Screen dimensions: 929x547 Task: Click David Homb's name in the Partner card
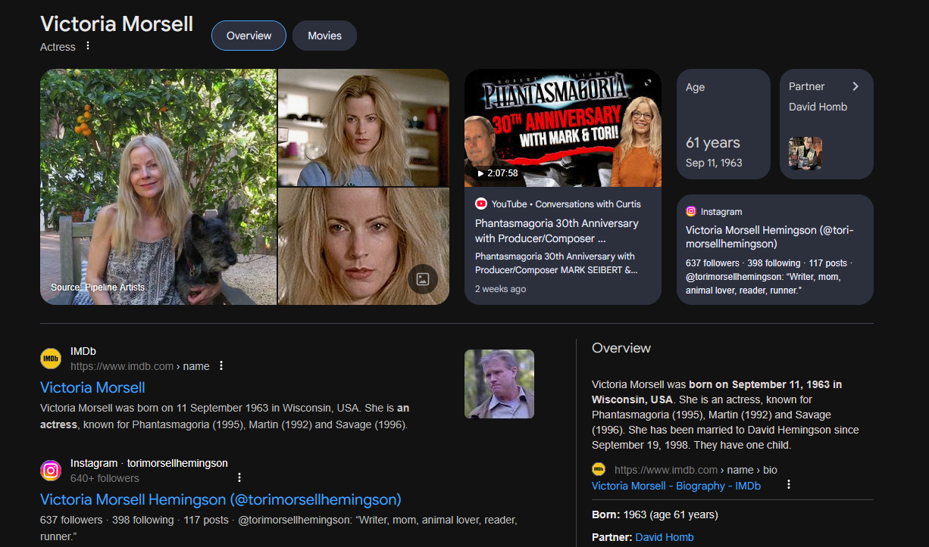coord(818,107)
